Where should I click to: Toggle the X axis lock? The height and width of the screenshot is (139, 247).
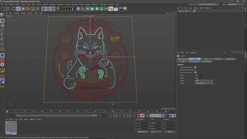point(43,9)
